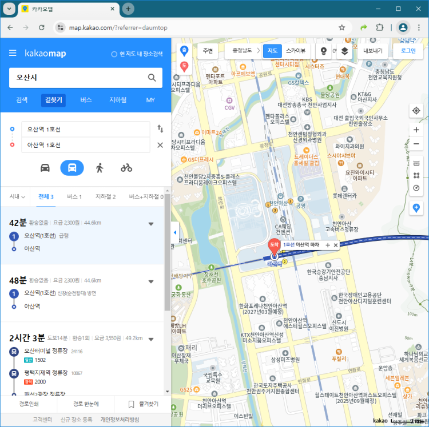
Task: Select public transit directions mode
Action: 72,168
